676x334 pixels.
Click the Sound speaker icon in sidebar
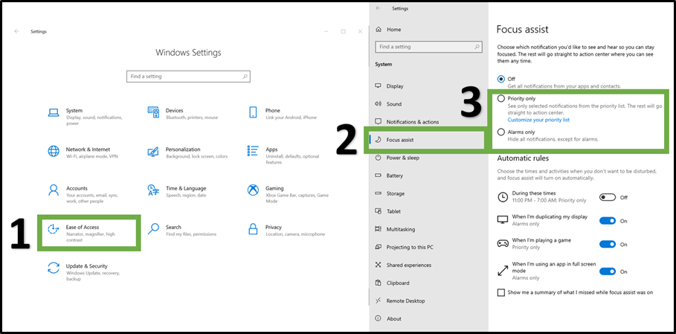click(379, 104)
